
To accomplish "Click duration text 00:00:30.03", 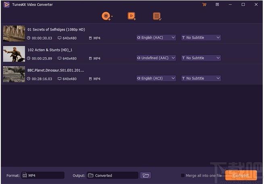I will pyautogui.click(x=42, y=38).
